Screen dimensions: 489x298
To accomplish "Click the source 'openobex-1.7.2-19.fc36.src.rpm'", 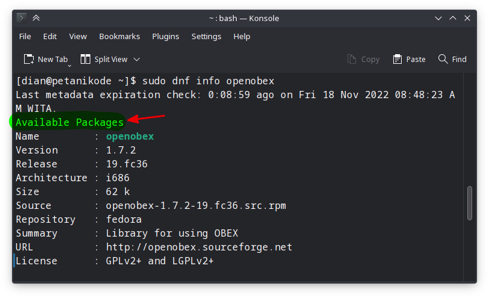I will pos(196,206).
